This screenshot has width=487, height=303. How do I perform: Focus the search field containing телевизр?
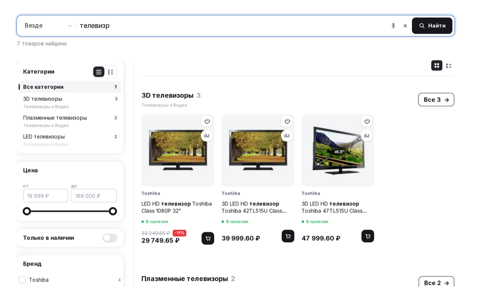(x=233, y=26)
